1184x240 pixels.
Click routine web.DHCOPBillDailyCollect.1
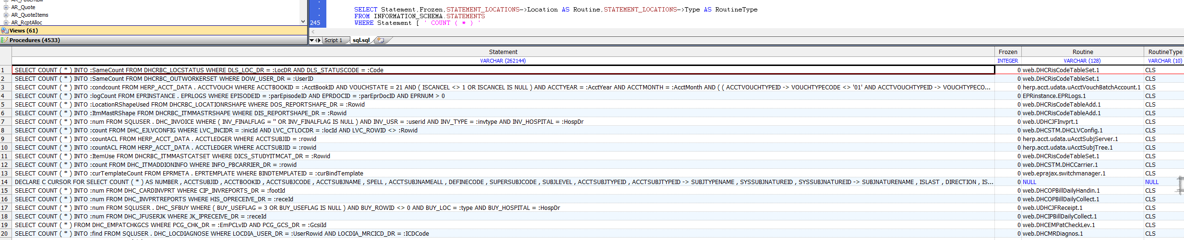pyautogui.click(x=1083, y=199)
